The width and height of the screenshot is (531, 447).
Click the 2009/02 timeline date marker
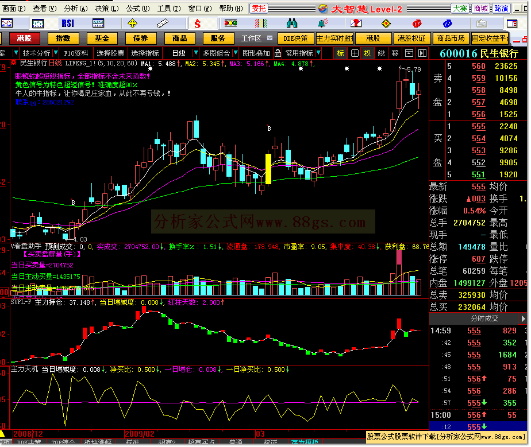139,434
